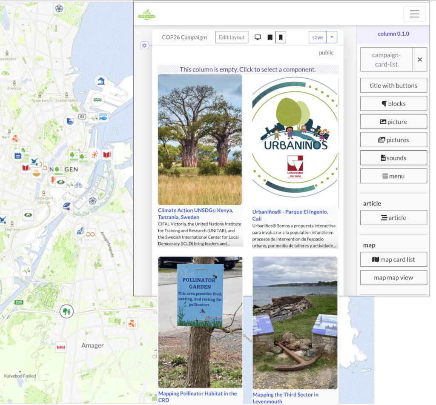Remove the campaign-card-list component with X
436x405 pixels.
pyautogui.click(x=420, y=60)
